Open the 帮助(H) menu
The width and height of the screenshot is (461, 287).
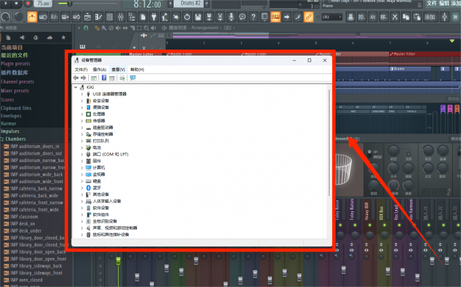pos(137,69)
